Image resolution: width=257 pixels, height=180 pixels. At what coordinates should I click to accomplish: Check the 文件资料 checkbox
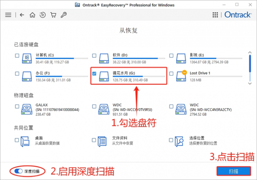(94, 140)
